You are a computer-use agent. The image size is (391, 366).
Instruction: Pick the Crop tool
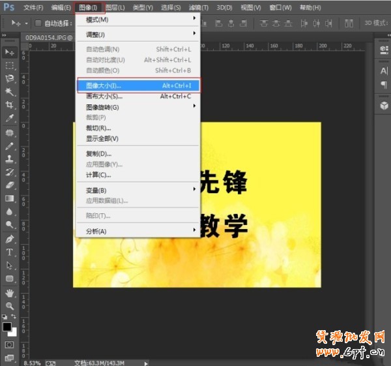coord(10,105)
